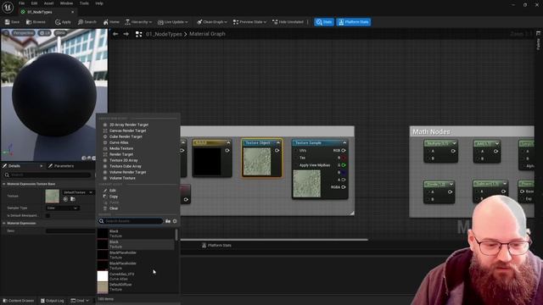Choose Curve Atlas option

tap(119, 142)
